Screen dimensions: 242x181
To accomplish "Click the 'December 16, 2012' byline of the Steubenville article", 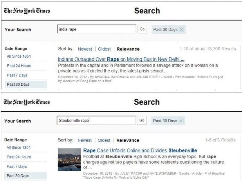I will (154, 176).
